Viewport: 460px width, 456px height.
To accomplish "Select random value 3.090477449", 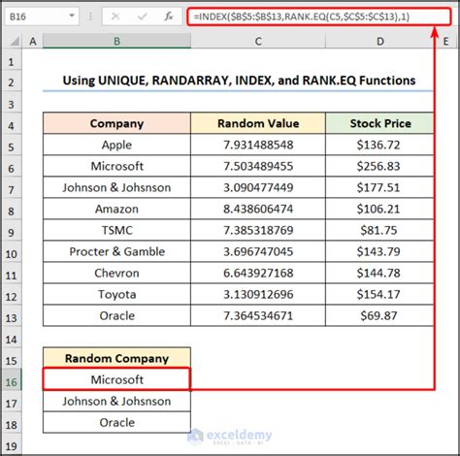I will pos(258,187).
